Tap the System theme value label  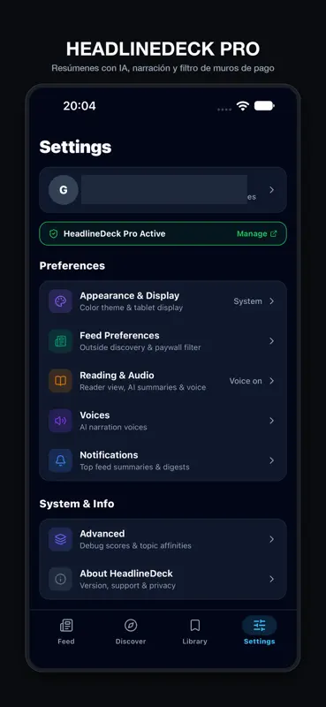tap(247, 301)
